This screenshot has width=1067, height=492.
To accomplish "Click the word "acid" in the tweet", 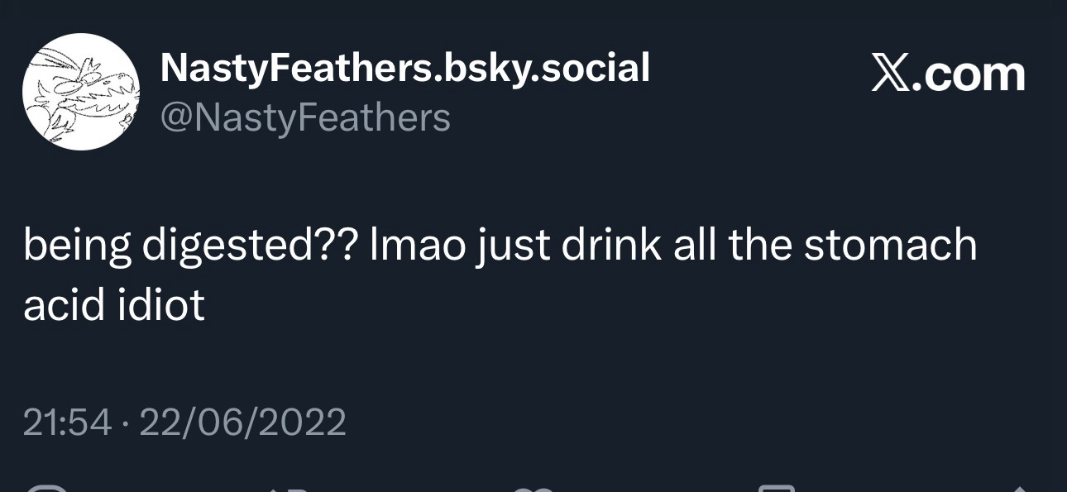I will coord(64,305).
